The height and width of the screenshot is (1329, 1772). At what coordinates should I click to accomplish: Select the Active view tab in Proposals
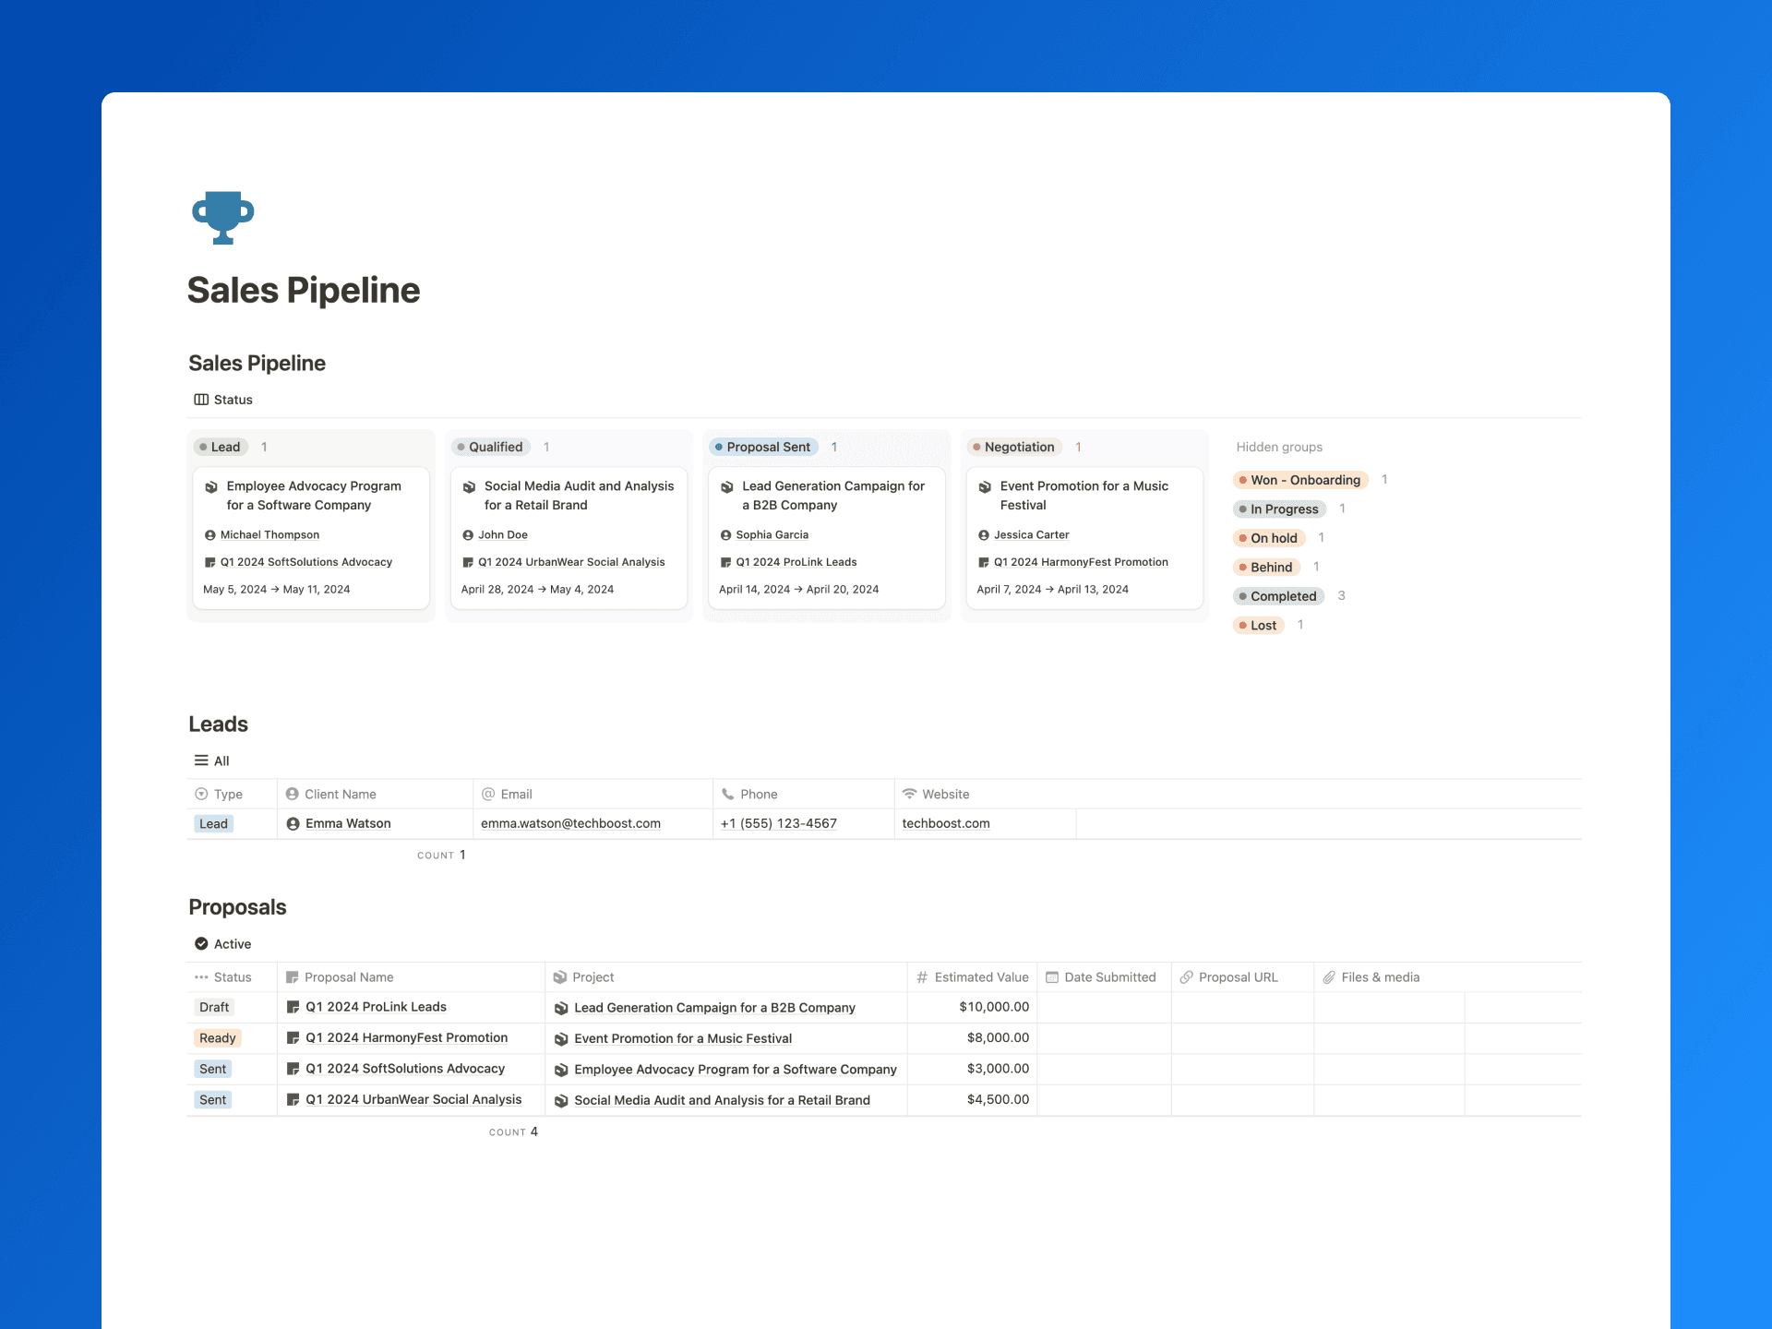coord(223,944)
